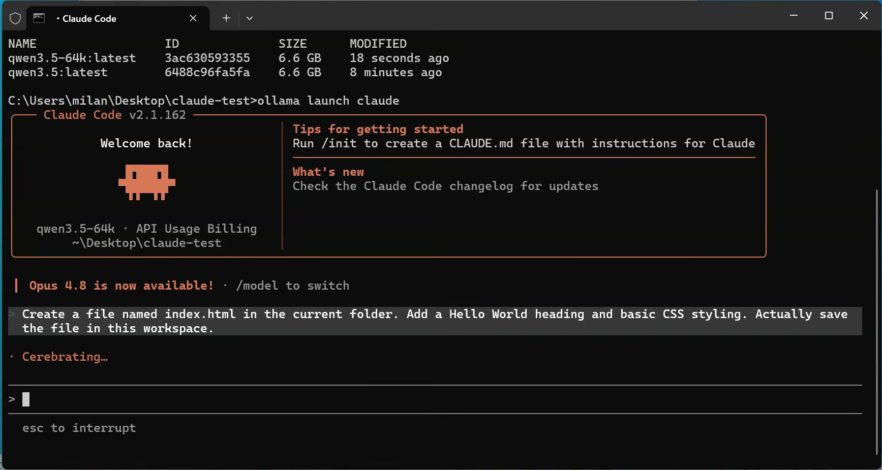The width and height of the screenshot is (882, 470).
Task: Click the Claude Code v2.1.162 title
Action: click(115, 115)
